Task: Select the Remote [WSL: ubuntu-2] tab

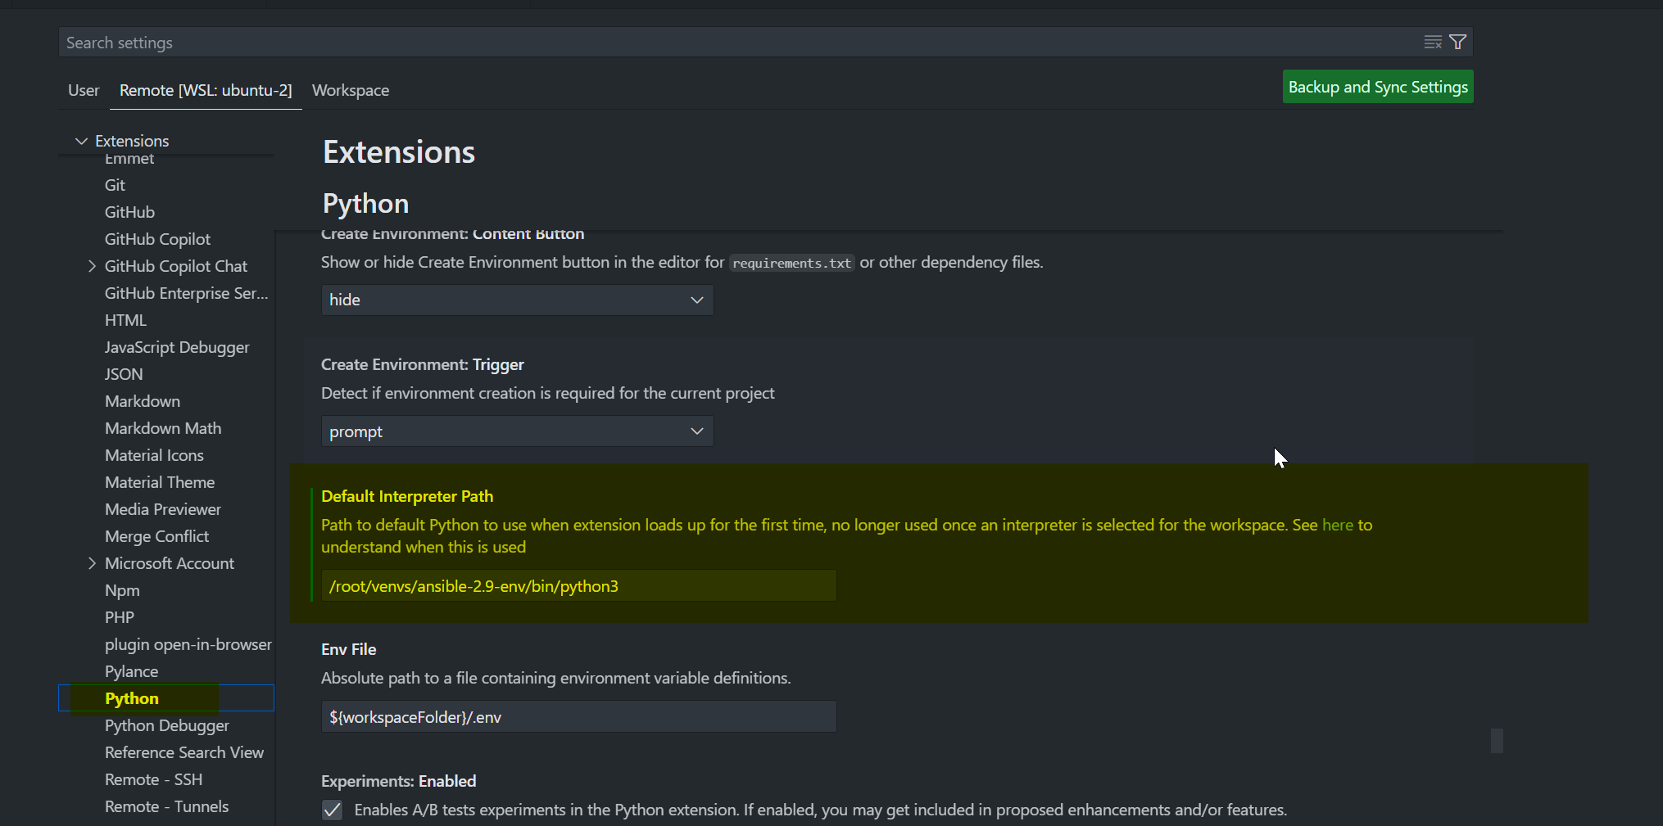Action: click(x=206, y=90)
